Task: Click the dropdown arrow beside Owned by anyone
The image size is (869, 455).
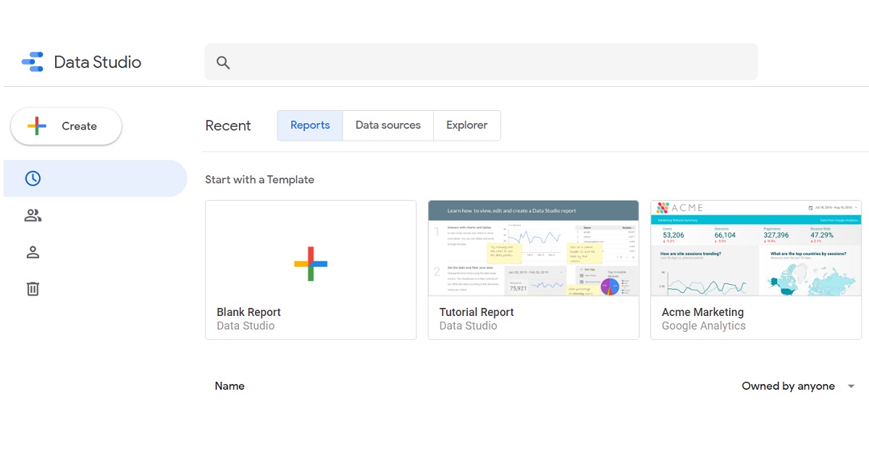Action: tap(851, 386)
